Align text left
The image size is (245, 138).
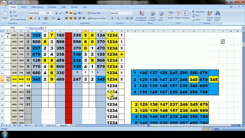pos(67,18)
